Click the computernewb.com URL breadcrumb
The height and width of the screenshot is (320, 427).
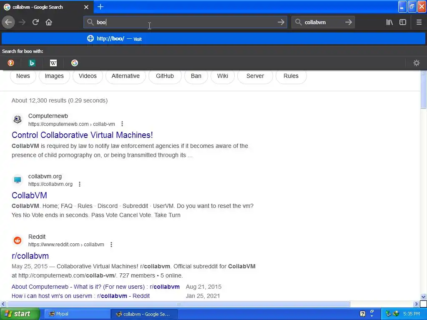(x=72, y=124)
